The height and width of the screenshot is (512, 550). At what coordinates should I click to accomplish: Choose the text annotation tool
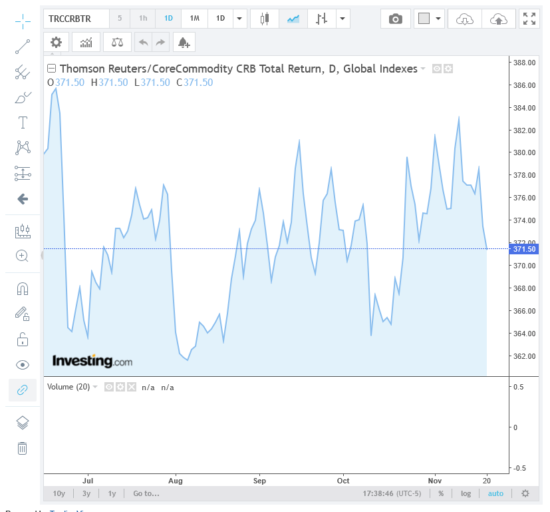point(23,123)
